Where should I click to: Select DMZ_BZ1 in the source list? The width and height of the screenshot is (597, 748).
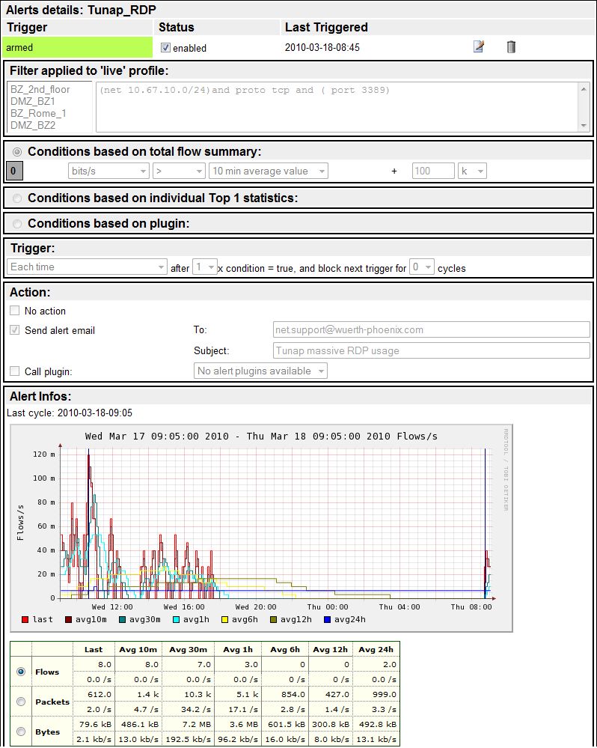pos(33,102)
